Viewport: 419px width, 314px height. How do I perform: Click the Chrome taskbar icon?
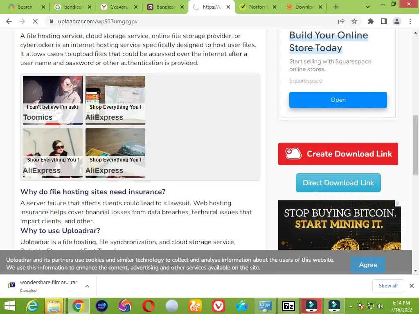click(78, 306)
